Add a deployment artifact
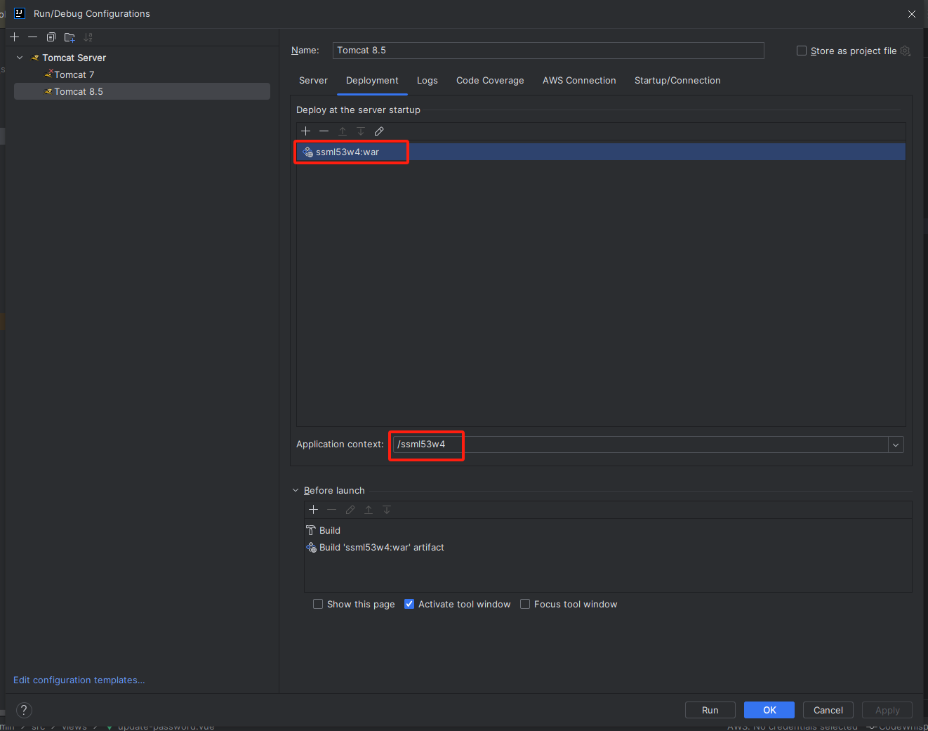Viewport: 928px width, 731px height. [x=305, y=131]
